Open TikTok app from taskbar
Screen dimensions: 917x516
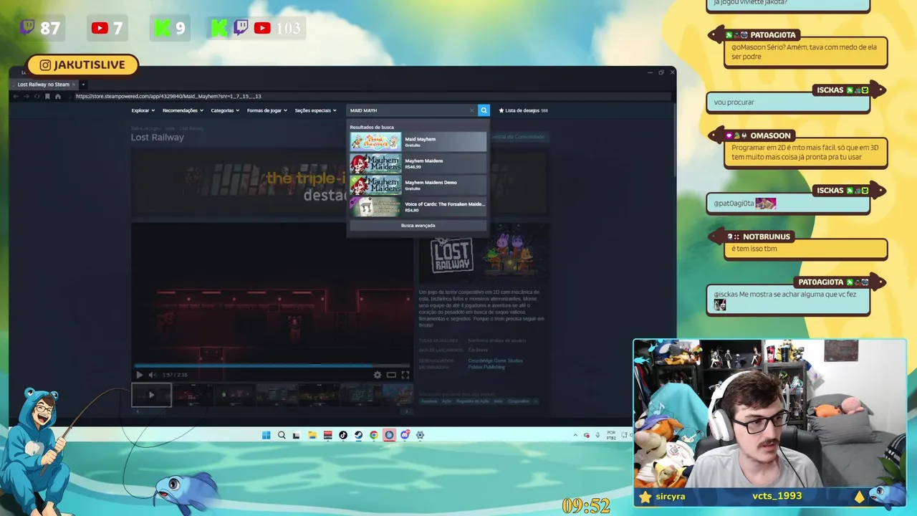click(343, 435)
